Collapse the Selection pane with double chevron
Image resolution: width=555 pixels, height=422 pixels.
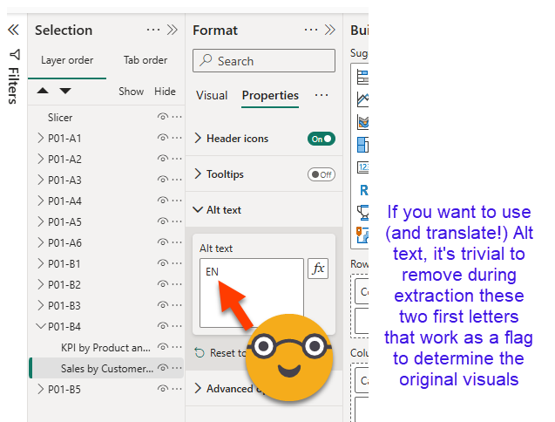[x=173, y=30]
